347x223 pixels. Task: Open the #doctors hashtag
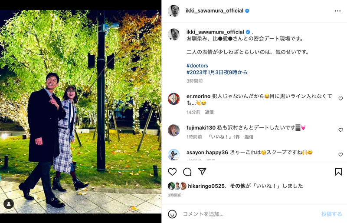click(197, 66)
